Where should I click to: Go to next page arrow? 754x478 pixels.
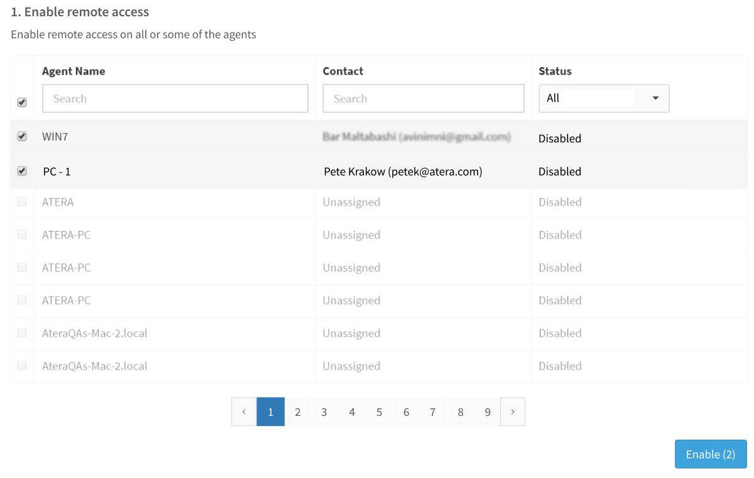click(513, 412)
